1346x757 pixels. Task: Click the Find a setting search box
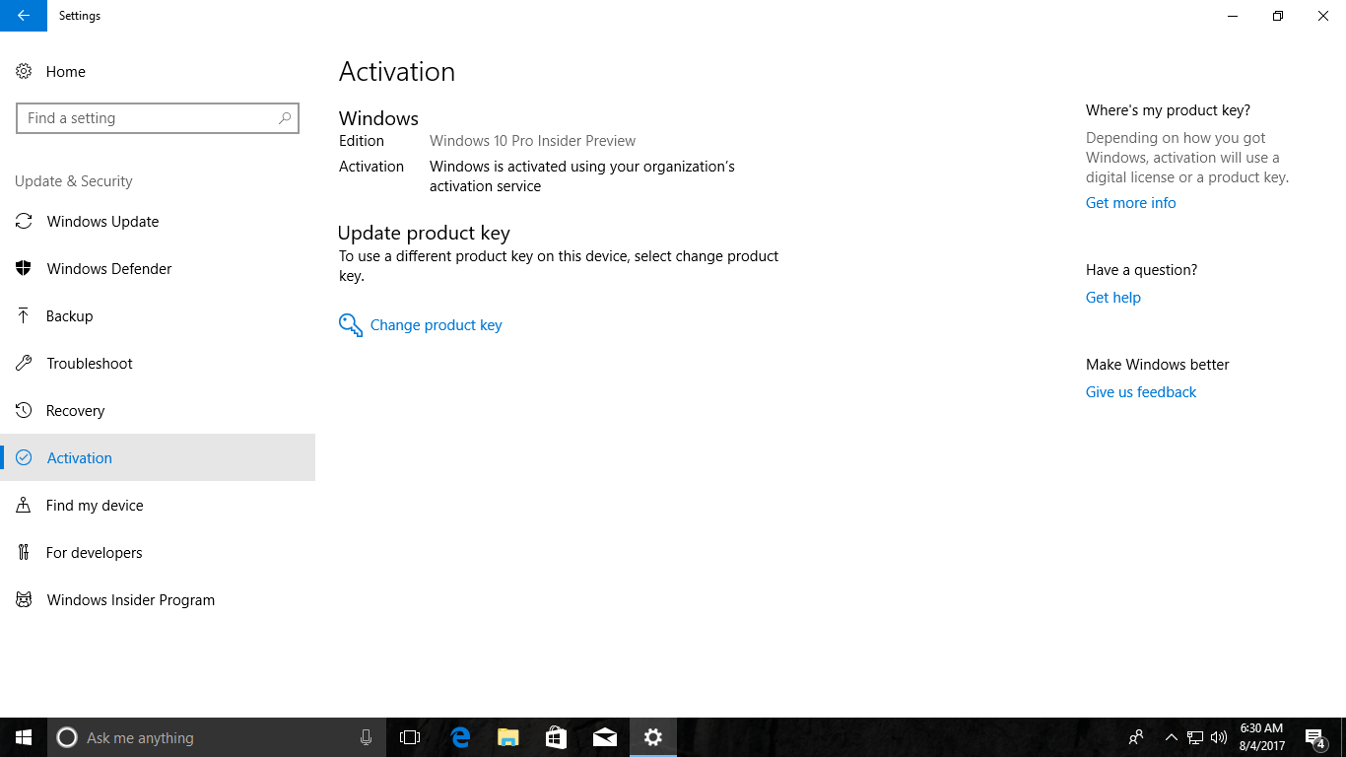coord(158,118)
